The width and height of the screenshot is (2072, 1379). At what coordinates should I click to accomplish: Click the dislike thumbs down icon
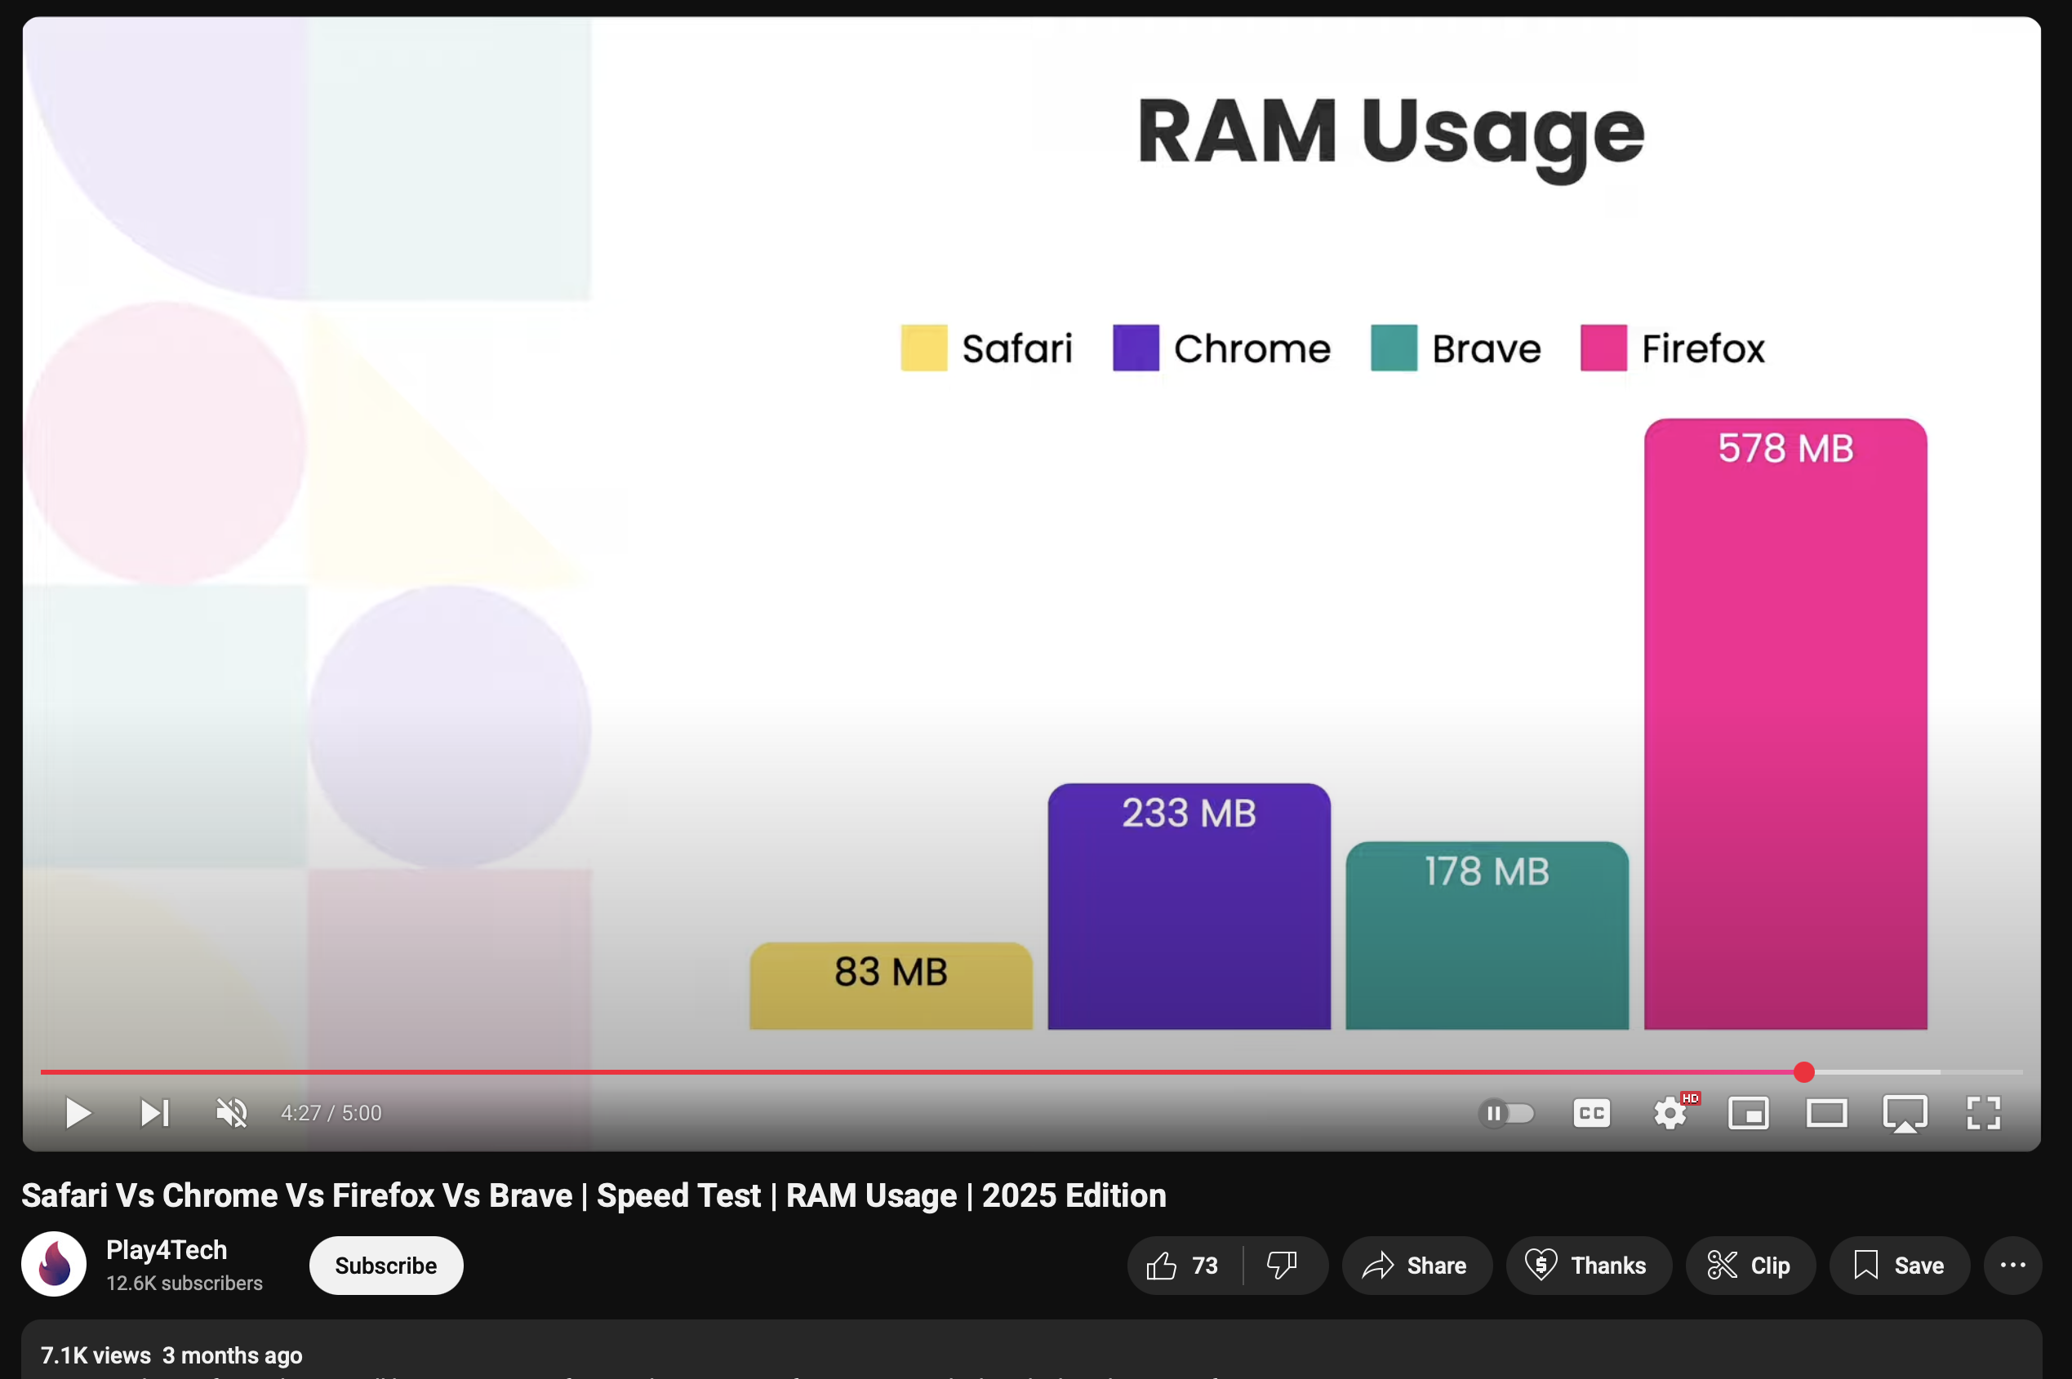tap(1282, 1265)
